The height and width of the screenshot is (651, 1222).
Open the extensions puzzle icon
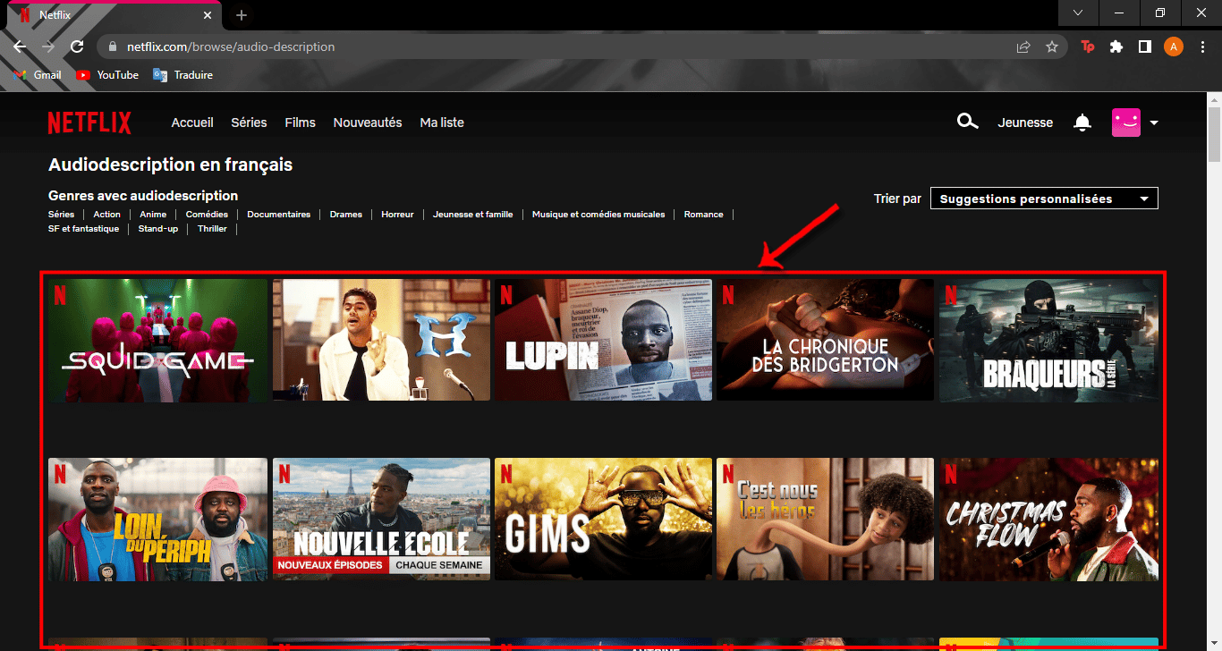[x=1116, y=46]
